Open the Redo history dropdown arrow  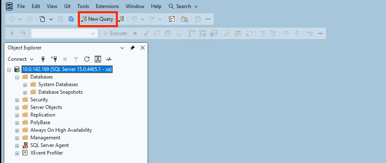[160, 19]
